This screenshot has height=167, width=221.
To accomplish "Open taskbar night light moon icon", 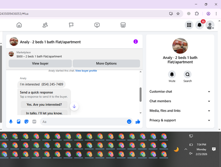I will [x=176, y=149].
